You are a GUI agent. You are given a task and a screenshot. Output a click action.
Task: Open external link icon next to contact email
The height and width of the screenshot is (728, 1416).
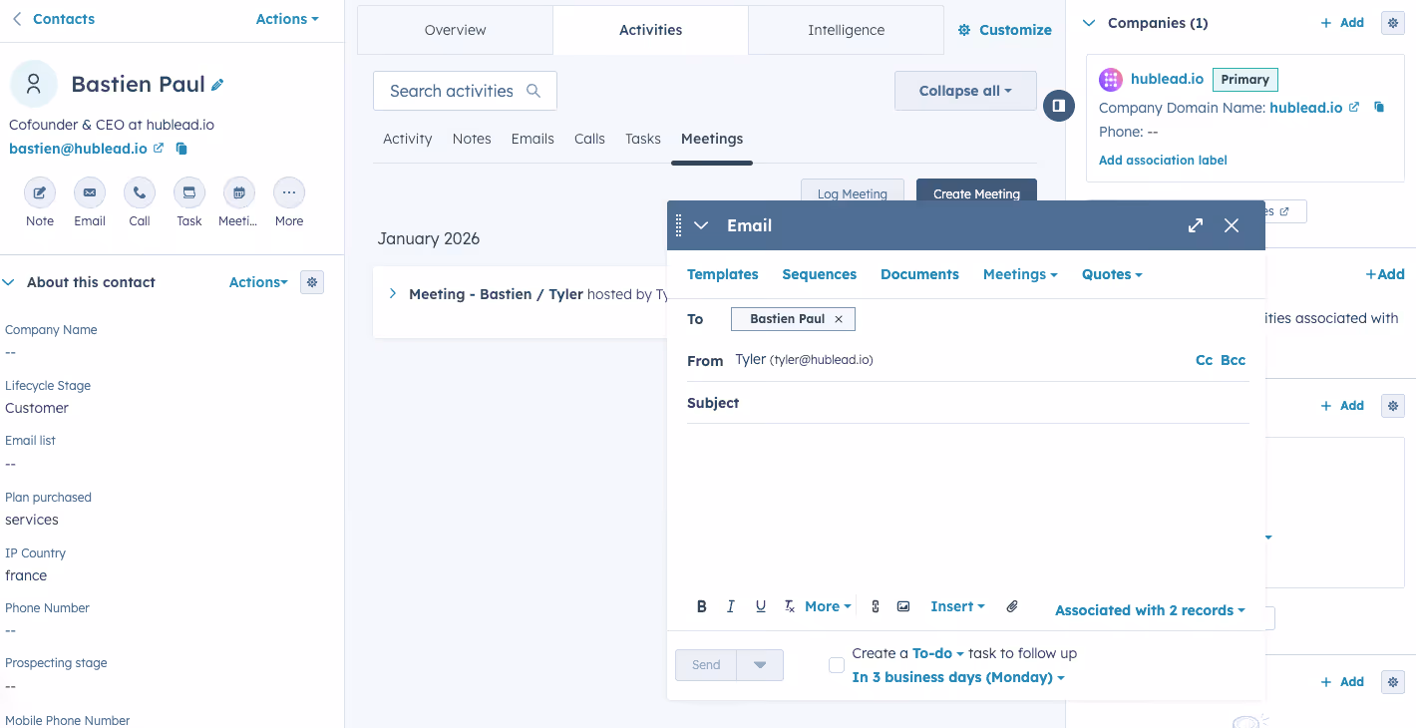159,148
